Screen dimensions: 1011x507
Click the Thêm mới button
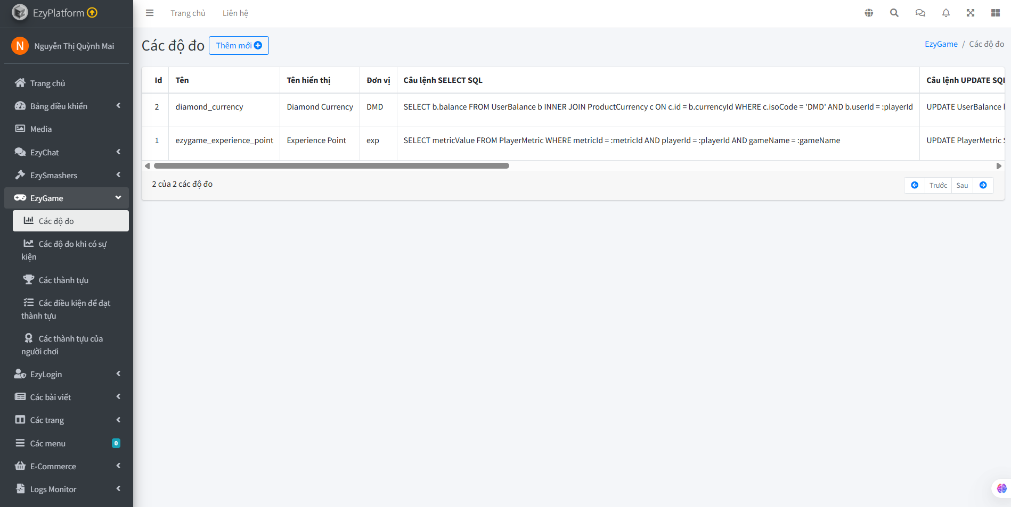pos(239,45)
